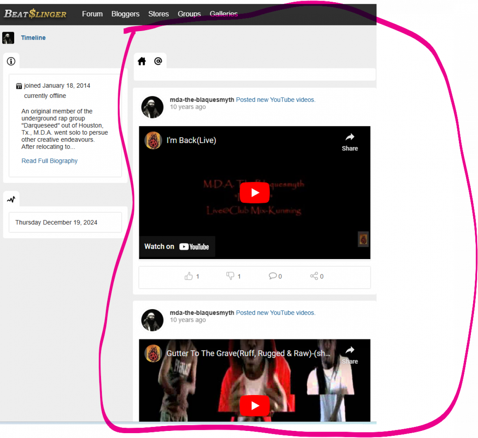Click mda-the-blaquesmyth avatar on first post

click(x=152, y=107)
